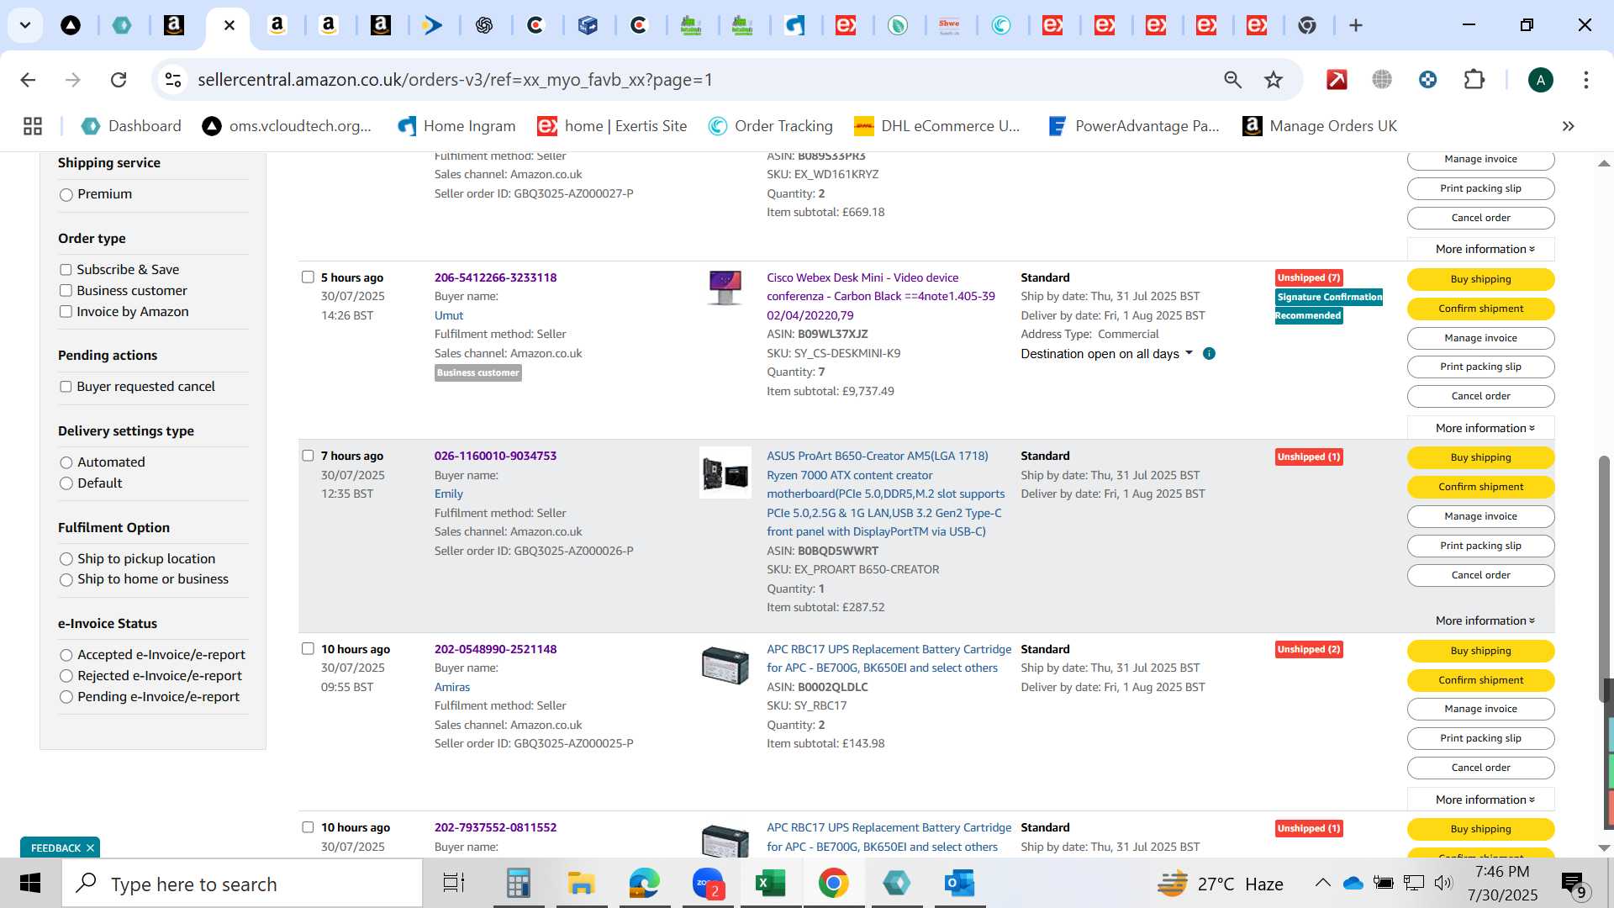This screenshot has height=908, width=1614.
Task: Open Outlook from the taskbar
Action: (959, 884)
